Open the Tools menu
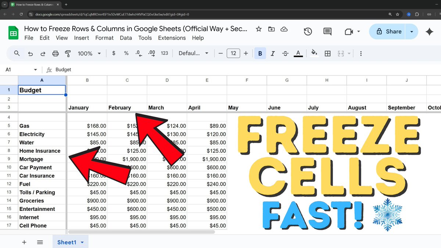 (x=145, y=38)
